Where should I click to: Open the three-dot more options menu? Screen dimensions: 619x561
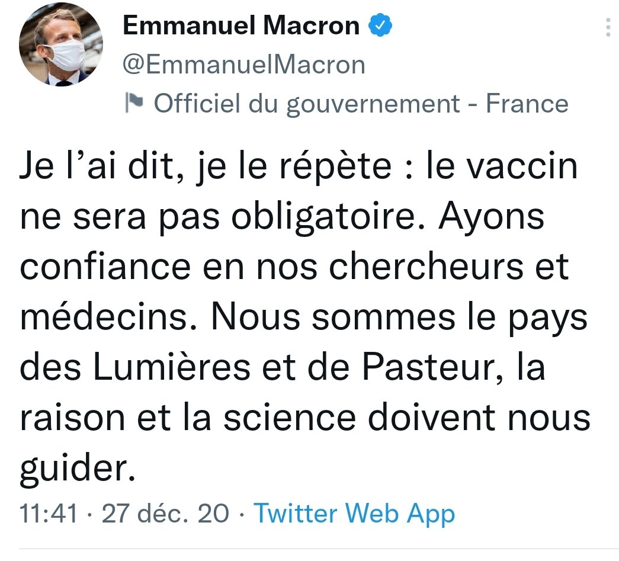(608, 28)
